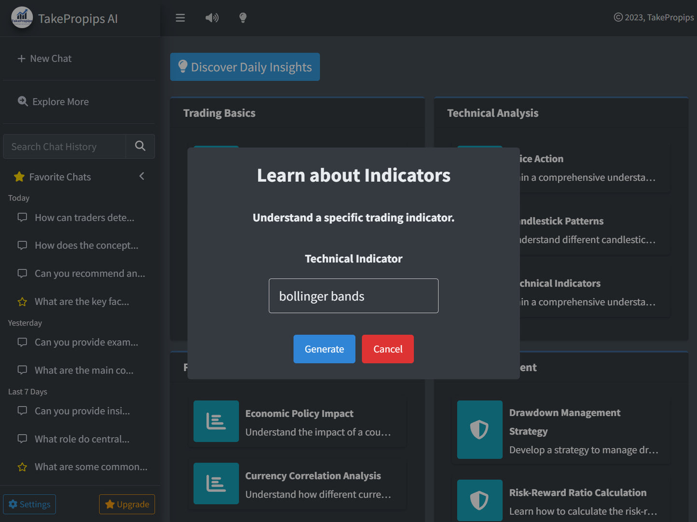The width and height of the screenshot is (697, 522).
Task: Toggle star on 'What are the key fac...'
Action: [x=22, y=302]
